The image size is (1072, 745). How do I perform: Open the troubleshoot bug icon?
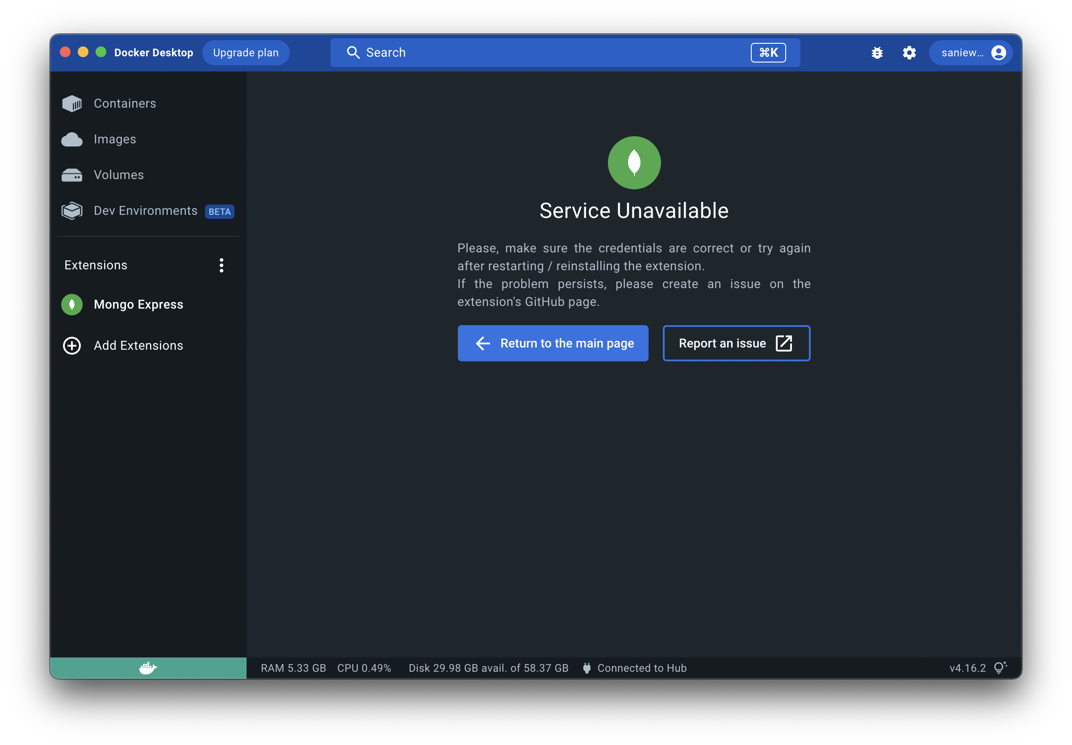tap(876, 53)
